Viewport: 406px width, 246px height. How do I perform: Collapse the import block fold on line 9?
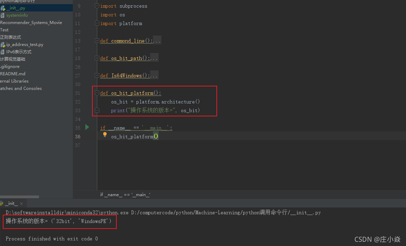(97, 6)
